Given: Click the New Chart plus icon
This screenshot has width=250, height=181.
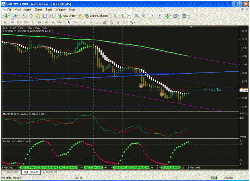Looking at the screenshot, I should (6, 16).
